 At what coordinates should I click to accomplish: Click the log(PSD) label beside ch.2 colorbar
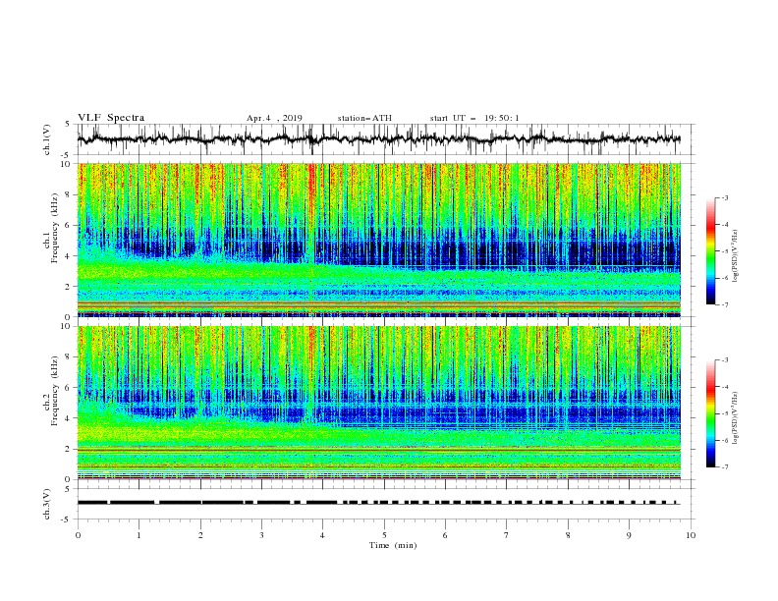point(735,418)
